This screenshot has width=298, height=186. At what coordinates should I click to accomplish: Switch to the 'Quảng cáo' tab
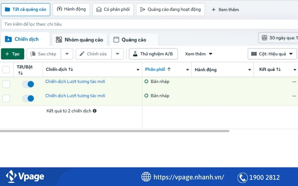point(134,40)
